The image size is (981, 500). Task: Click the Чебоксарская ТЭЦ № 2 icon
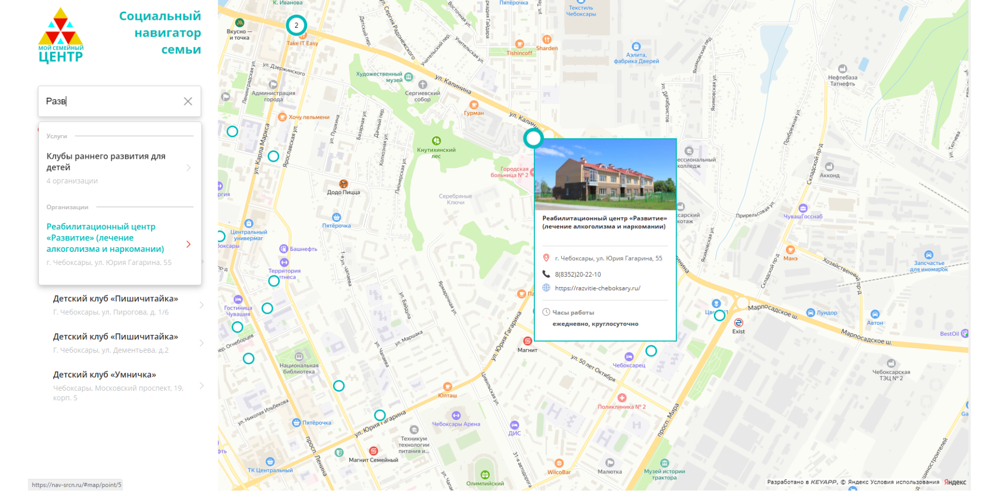891,363
